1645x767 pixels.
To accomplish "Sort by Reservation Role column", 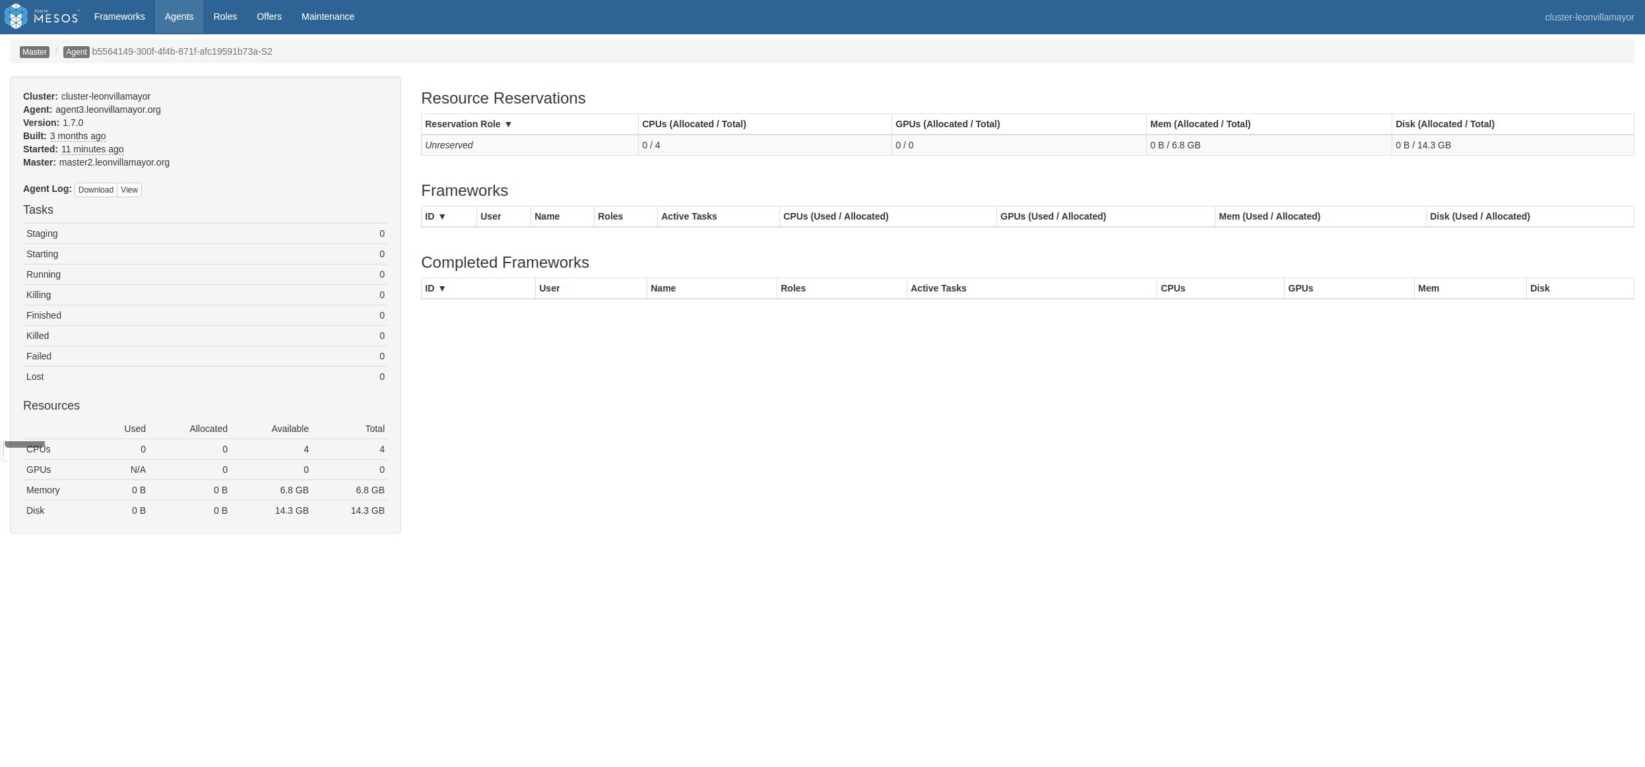I will (529, 124).
